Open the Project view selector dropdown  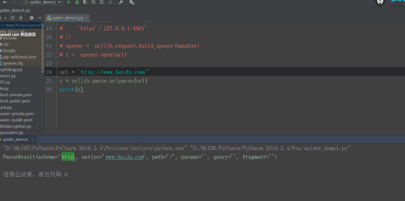[5, 18]
